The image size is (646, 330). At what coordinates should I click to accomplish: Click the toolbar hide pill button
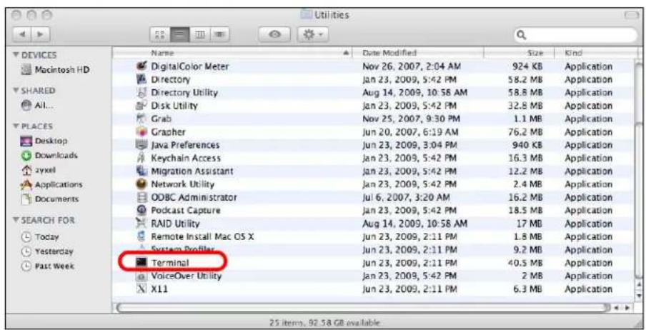click(631, 15)
